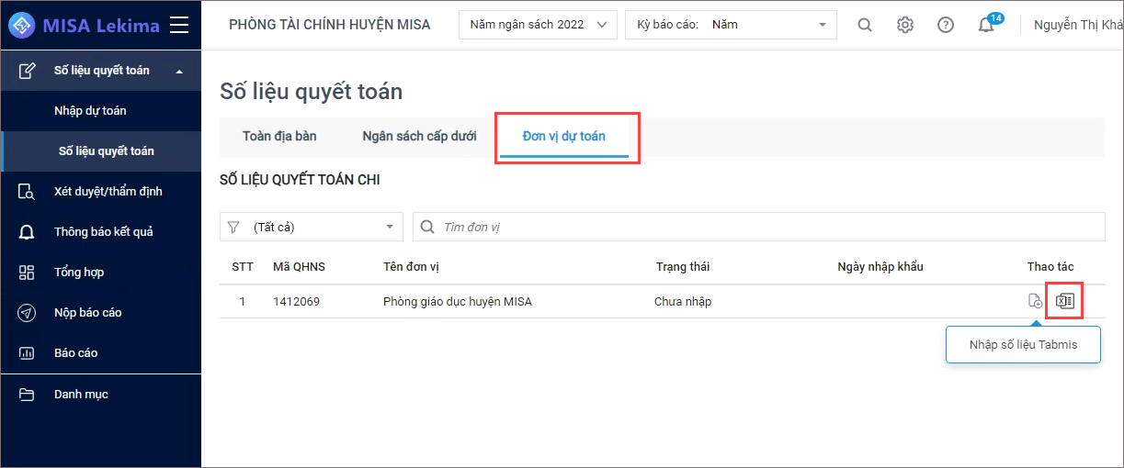Switch to the Toàn địa bàn tab
1124x468 pixels.
pos(279,136)
